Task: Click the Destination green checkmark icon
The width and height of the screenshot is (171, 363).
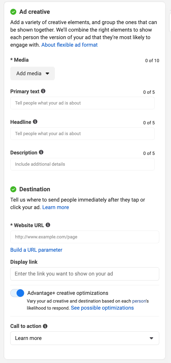Action: [x=13, y=189]
